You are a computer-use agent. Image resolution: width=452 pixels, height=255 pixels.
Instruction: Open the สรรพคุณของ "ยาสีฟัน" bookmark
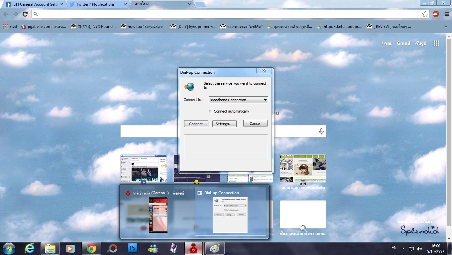point(242,27)
